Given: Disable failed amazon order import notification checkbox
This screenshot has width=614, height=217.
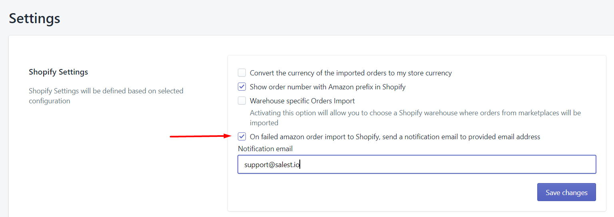Looking at the screenshot, I should coord(242,136).
